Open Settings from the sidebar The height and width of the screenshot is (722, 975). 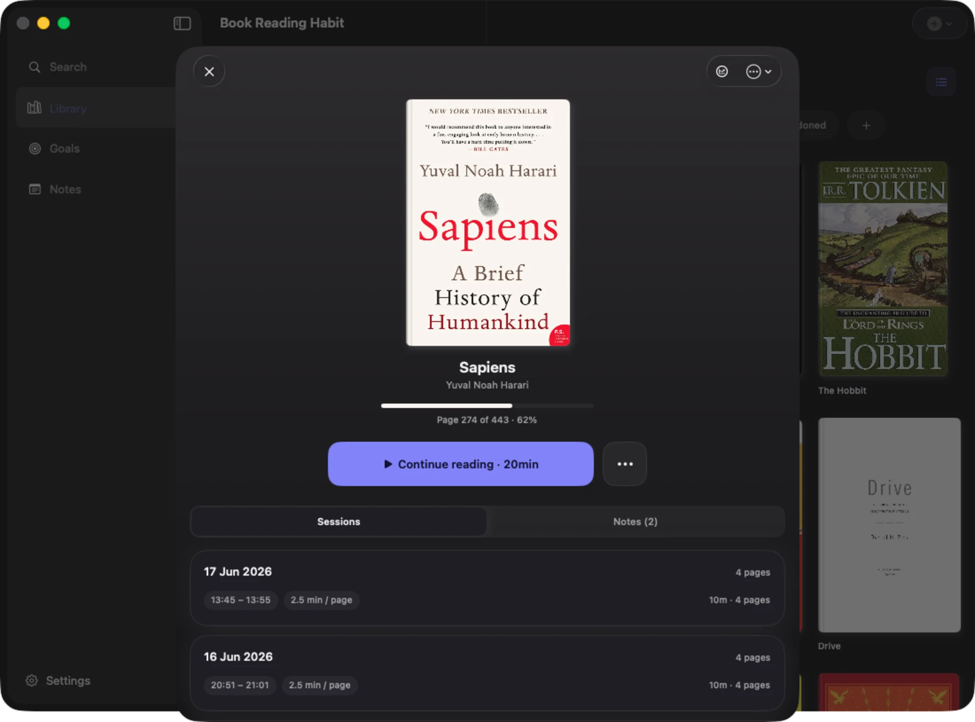58,681
